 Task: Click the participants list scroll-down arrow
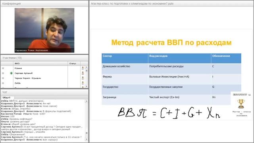click(87, 87)
